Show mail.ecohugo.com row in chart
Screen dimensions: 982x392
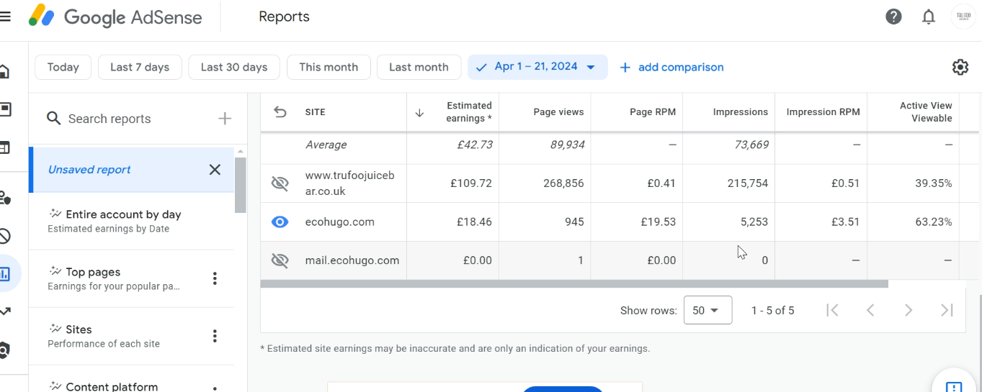(x=280, y=260)
